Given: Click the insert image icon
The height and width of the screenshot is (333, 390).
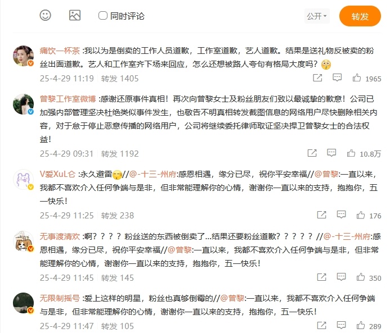Looking at the screenshot, I should [75, 15].
